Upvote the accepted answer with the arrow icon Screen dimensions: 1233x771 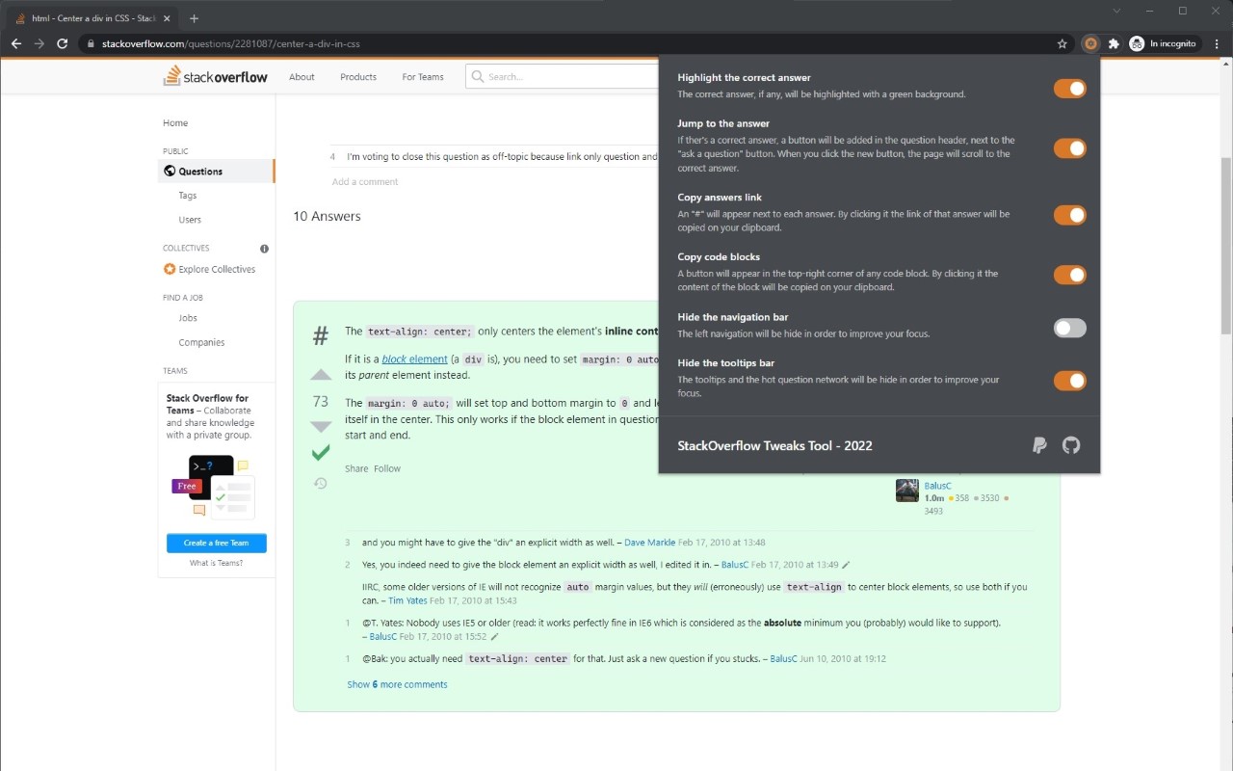click(x=320, y=375)
